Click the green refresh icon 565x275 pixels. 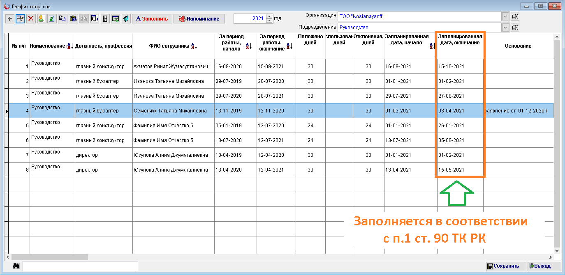coord(52,18)
